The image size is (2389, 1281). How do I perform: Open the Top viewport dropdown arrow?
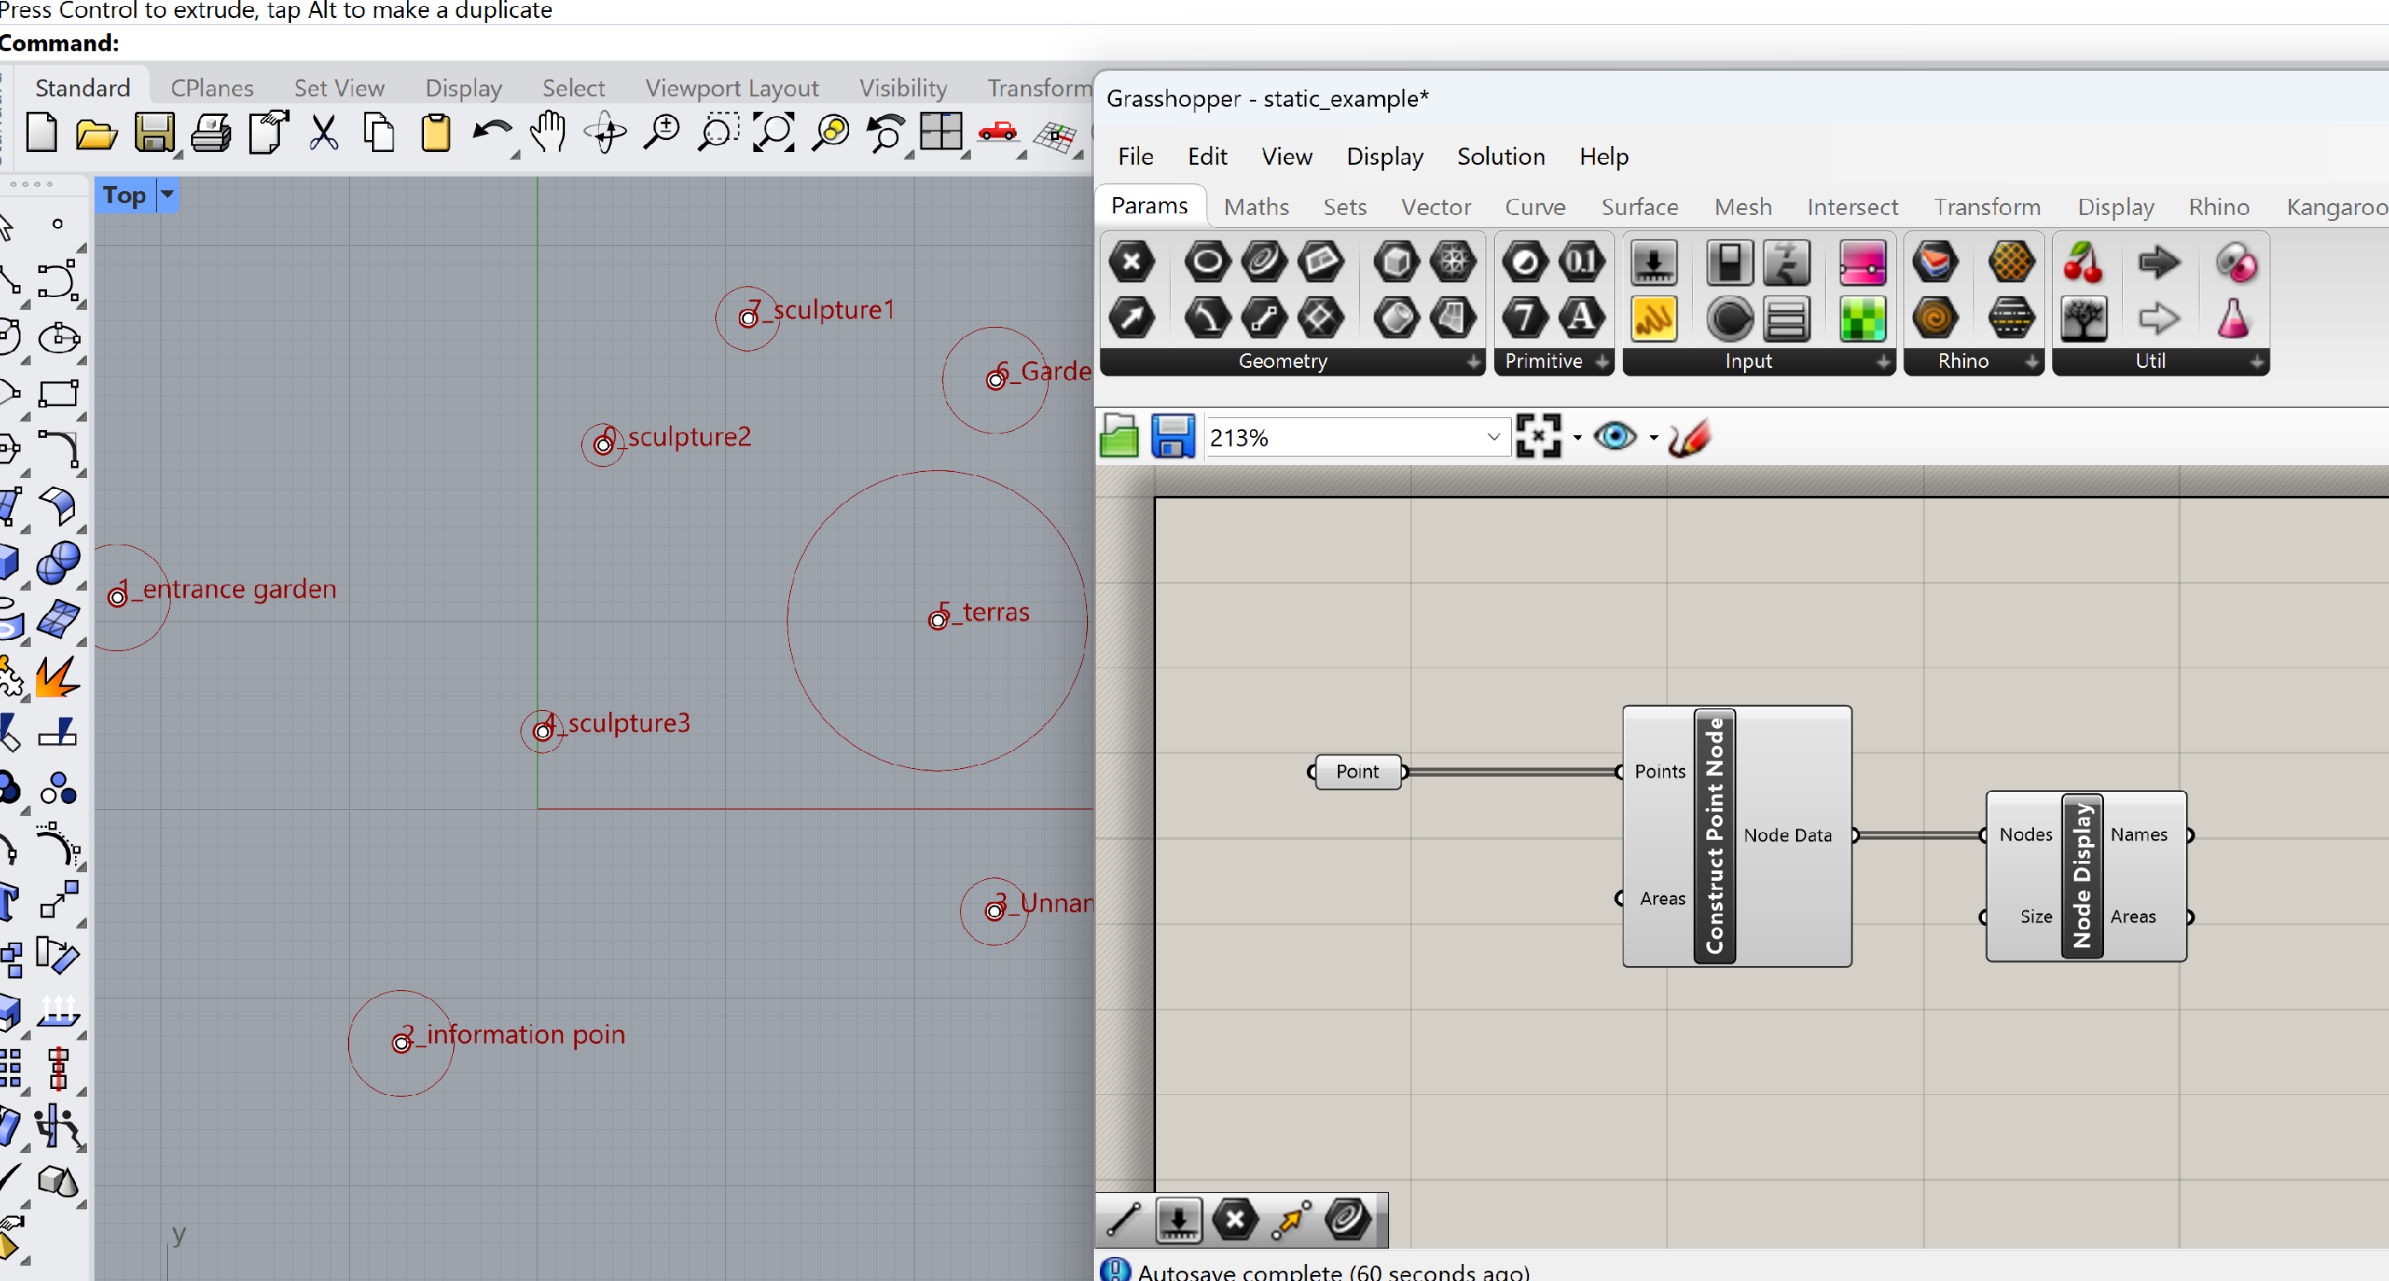pos(168,195)
